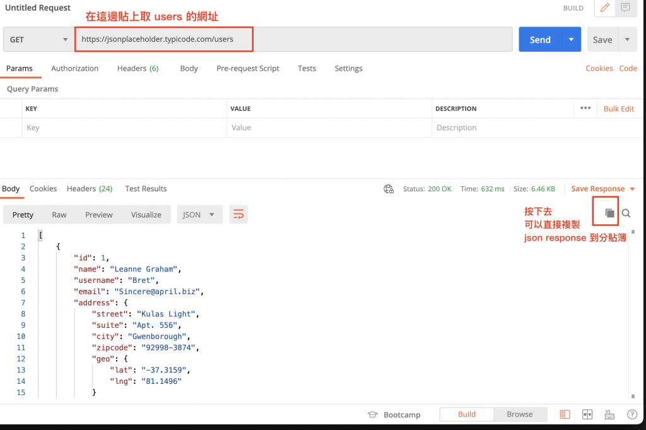Open keyboard shortcuts icon in status bar
Viewport: 646px width, 430px height.
(x=609, y=414)
